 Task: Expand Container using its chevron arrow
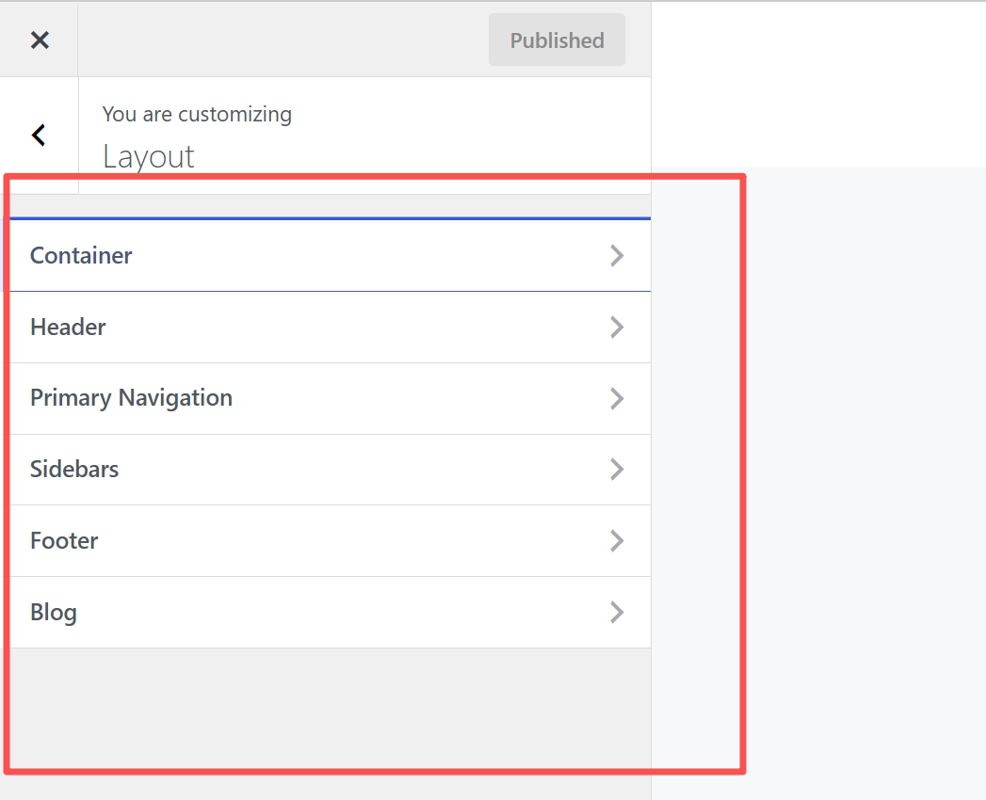(x=617, y=256)
